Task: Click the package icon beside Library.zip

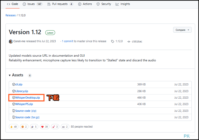Action: click(x=13, y=91)
